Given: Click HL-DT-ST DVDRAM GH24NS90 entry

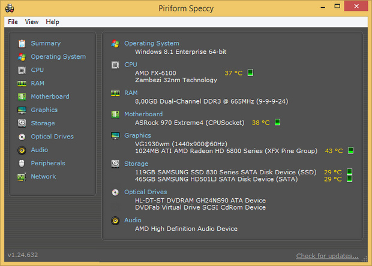Looking at the screenshot, I should pyautogui.click(x=200, y=200).
